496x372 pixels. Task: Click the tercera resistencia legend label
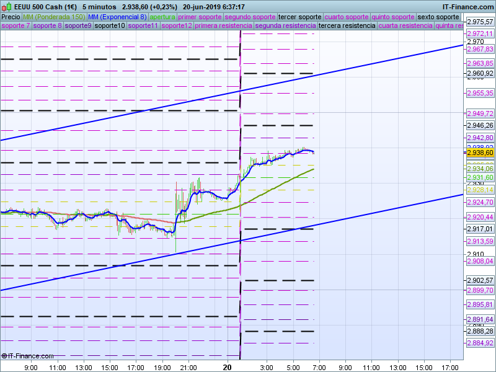click(346, 26)
